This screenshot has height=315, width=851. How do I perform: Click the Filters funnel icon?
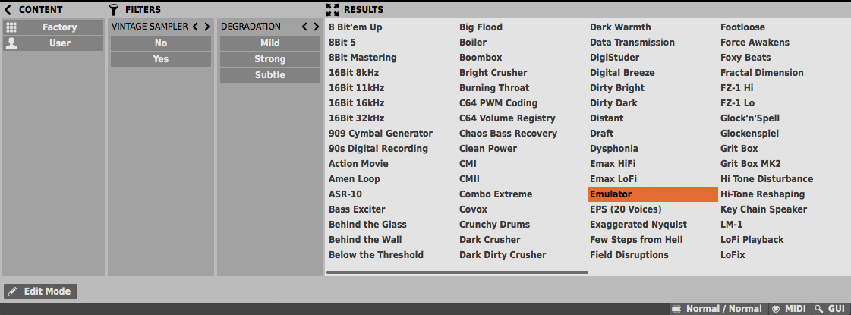tap(114, 10)
